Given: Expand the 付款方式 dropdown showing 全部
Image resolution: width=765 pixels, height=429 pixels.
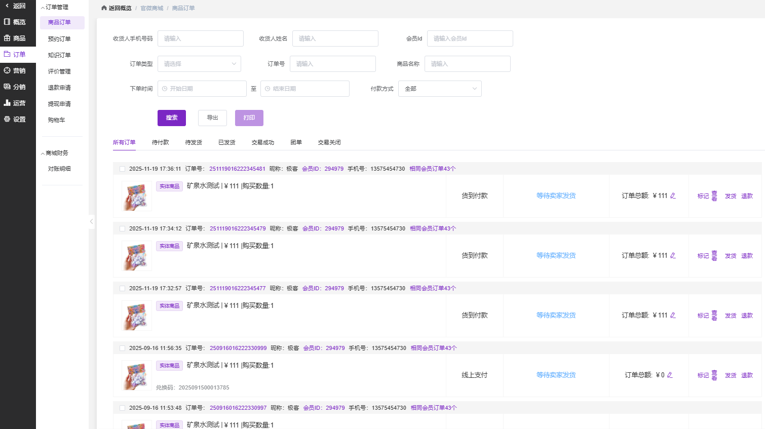Looking at the screenshot, I should coord(440,89).
